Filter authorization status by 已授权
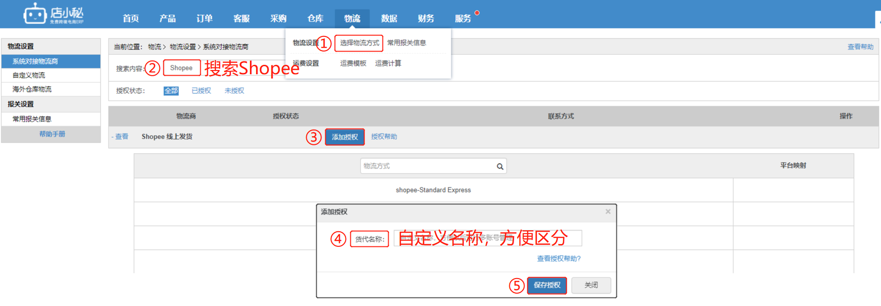The image size is (881, 306). coord(201,91)
